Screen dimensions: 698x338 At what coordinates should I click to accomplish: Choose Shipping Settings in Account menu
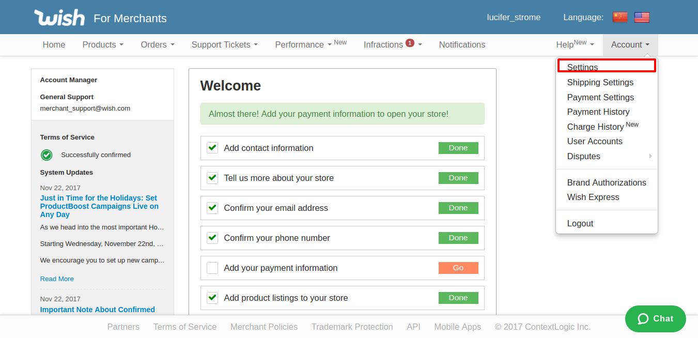click(607, 82)
